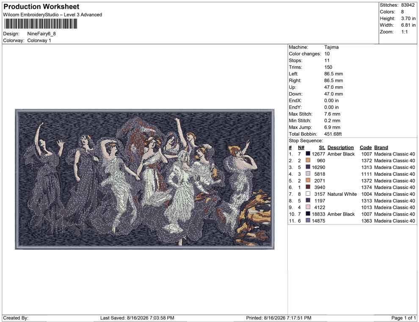Image resolution: width=419 pixels, height=322 pixels.
Task: Click the Width value 6.81 in
Action: 408,25
